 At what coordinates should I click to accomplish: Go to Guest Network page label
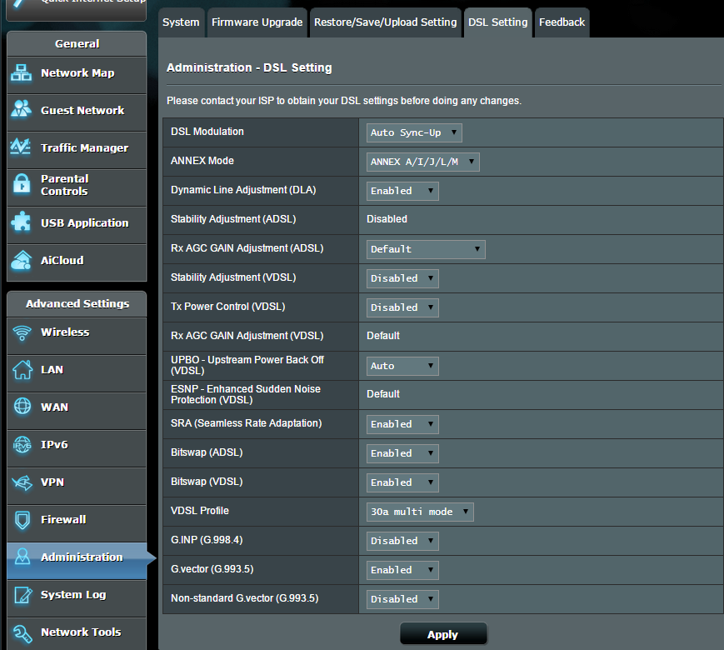pyautogui.click(x=82, y=110)
